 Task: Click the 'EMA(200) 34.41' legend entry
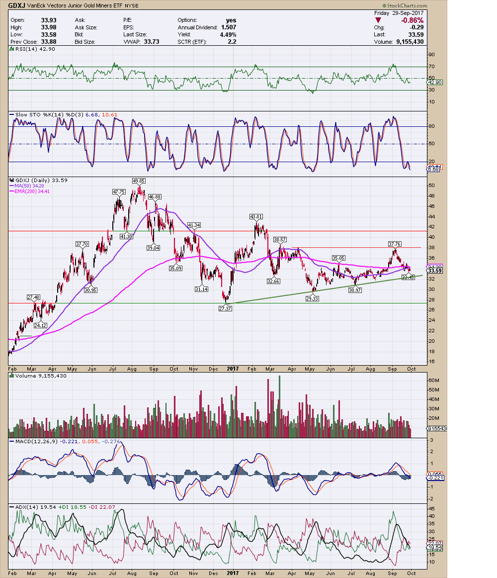(29, 192)
